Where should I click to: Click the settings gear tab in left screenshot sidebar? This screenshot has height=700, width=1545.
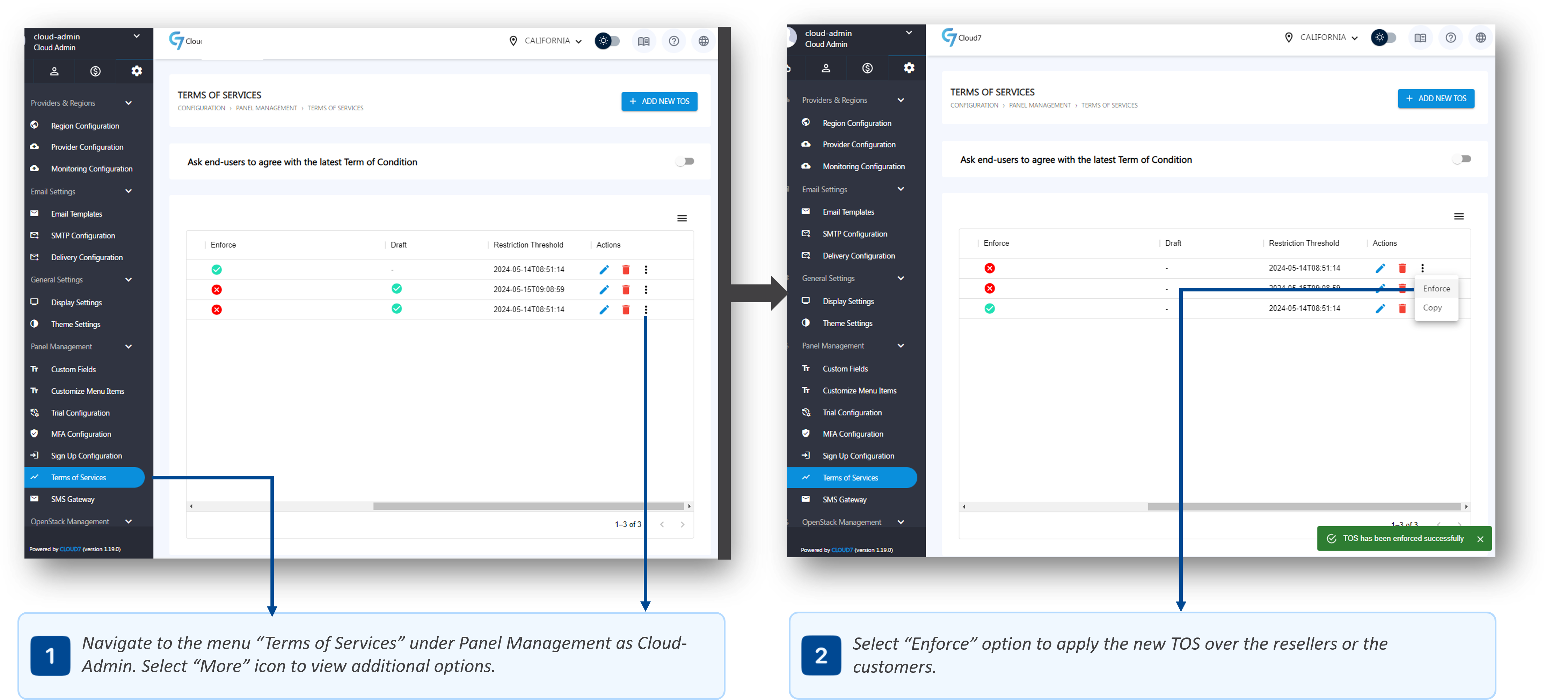click(137, 71)
